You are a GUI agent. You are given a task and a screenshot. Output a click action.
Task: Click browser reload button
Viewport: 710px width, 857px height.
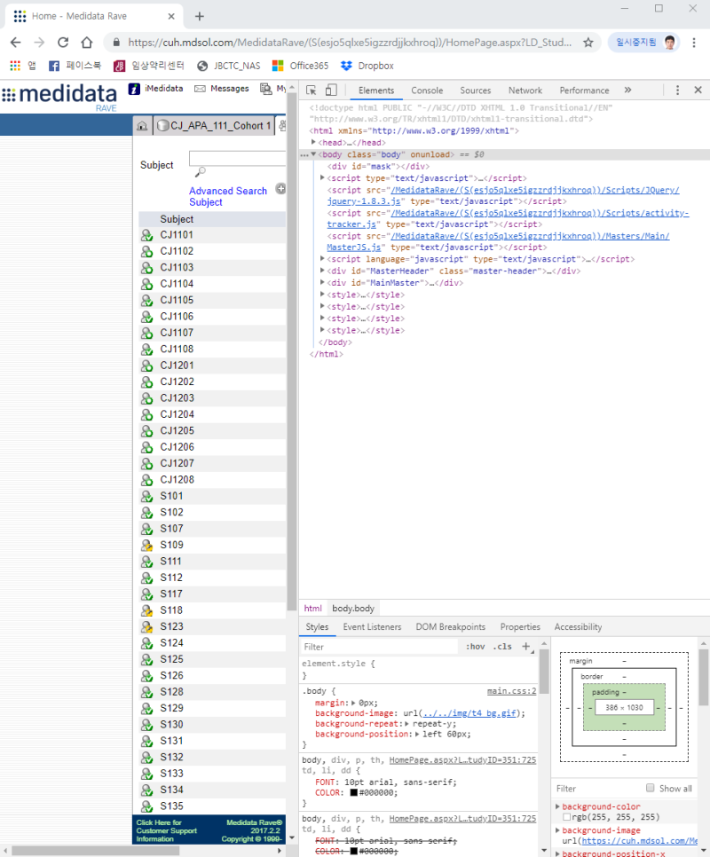(x=63, y=42)
